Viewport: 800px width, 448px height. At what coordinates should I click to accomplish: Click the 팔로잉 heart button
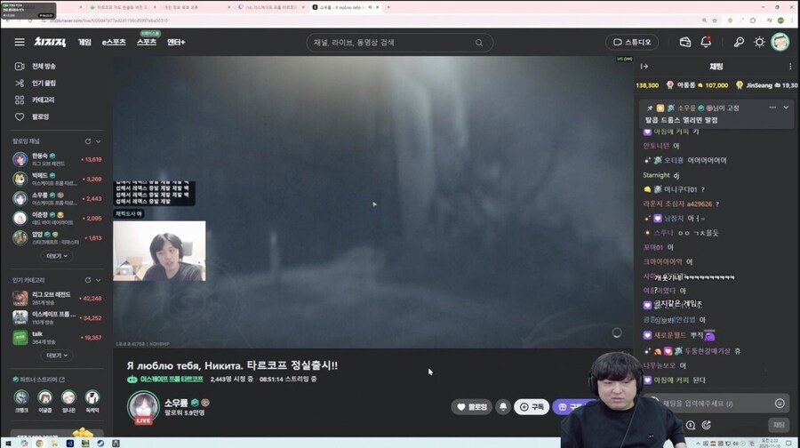[472, 407]
